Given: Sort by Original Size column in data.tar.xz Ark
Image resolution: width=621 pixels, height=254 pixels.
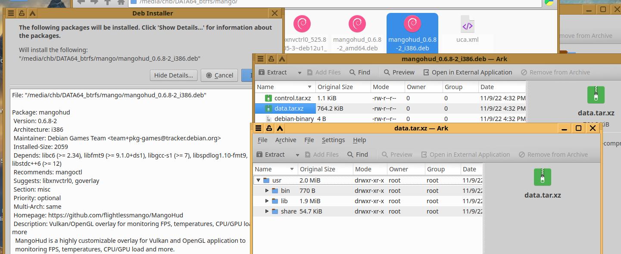Looking at the screenshot, I should (x=325, y=169).
